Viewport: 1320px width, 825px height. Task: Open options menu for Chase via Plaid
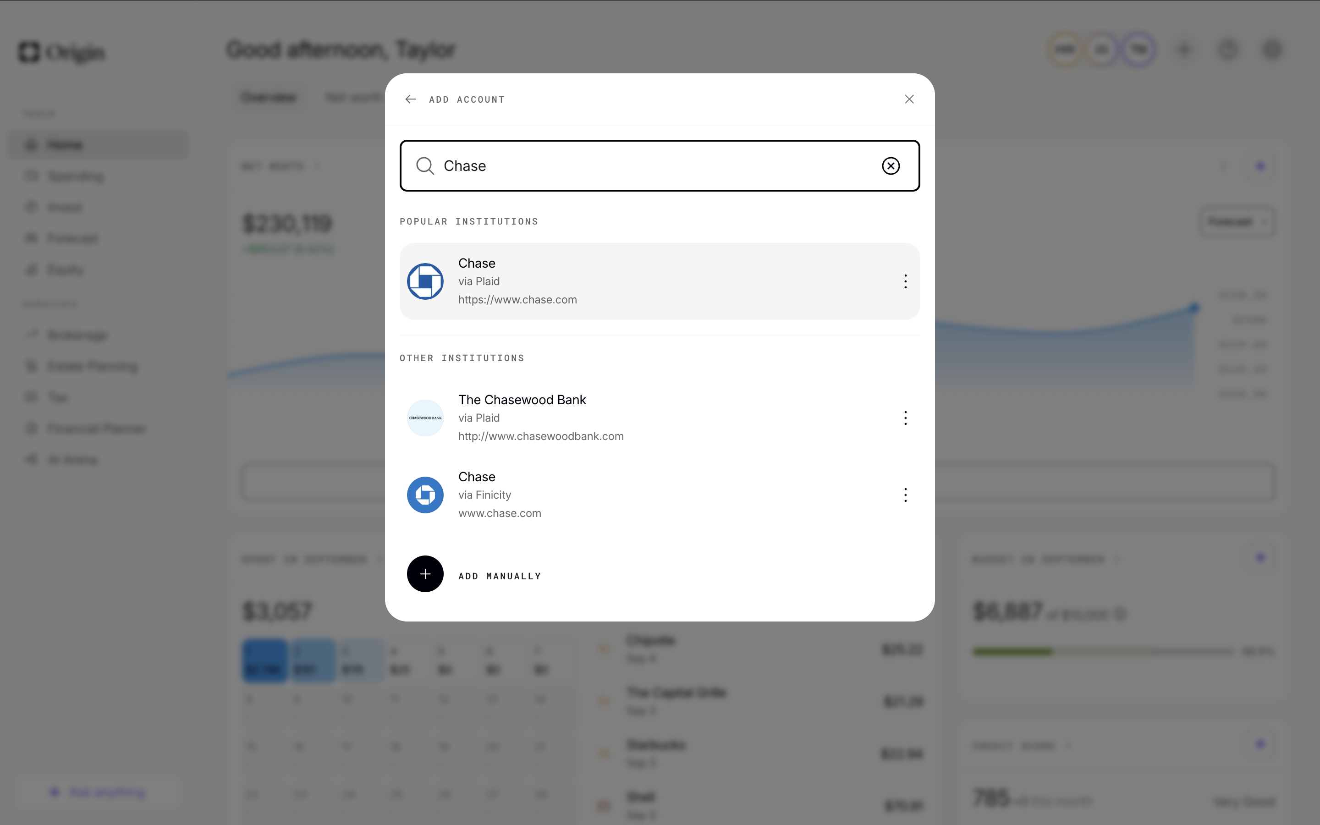pos(905,281)
